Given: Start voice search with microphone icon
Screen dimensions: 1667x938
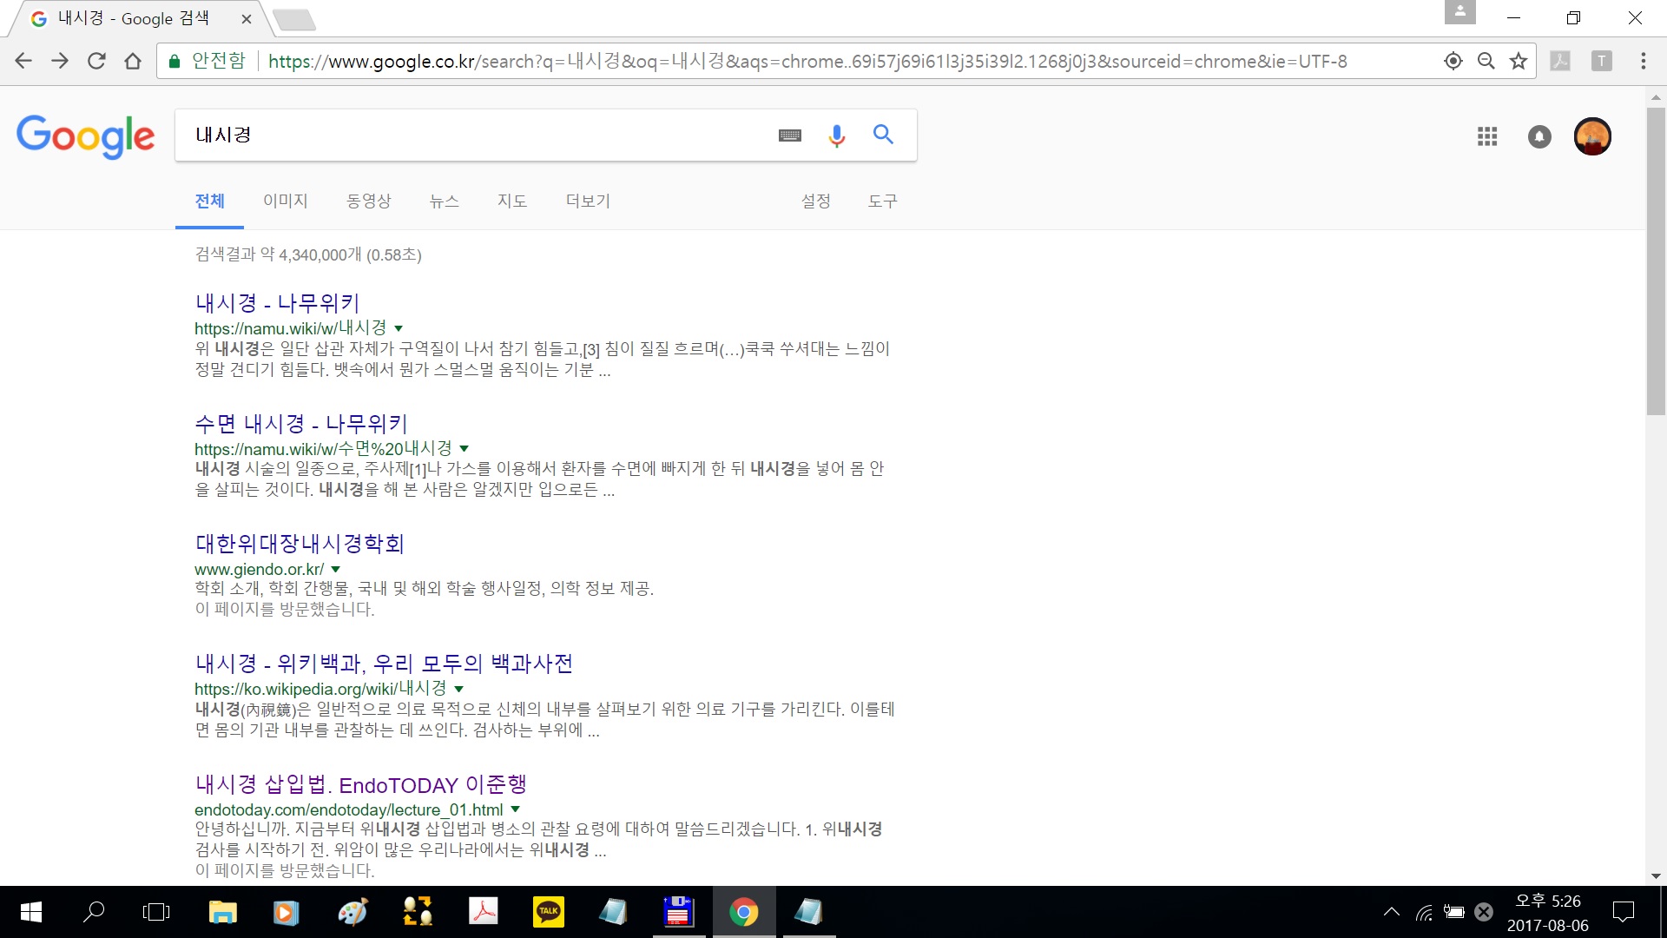Looking at the screenshot, I should (836, 135).
